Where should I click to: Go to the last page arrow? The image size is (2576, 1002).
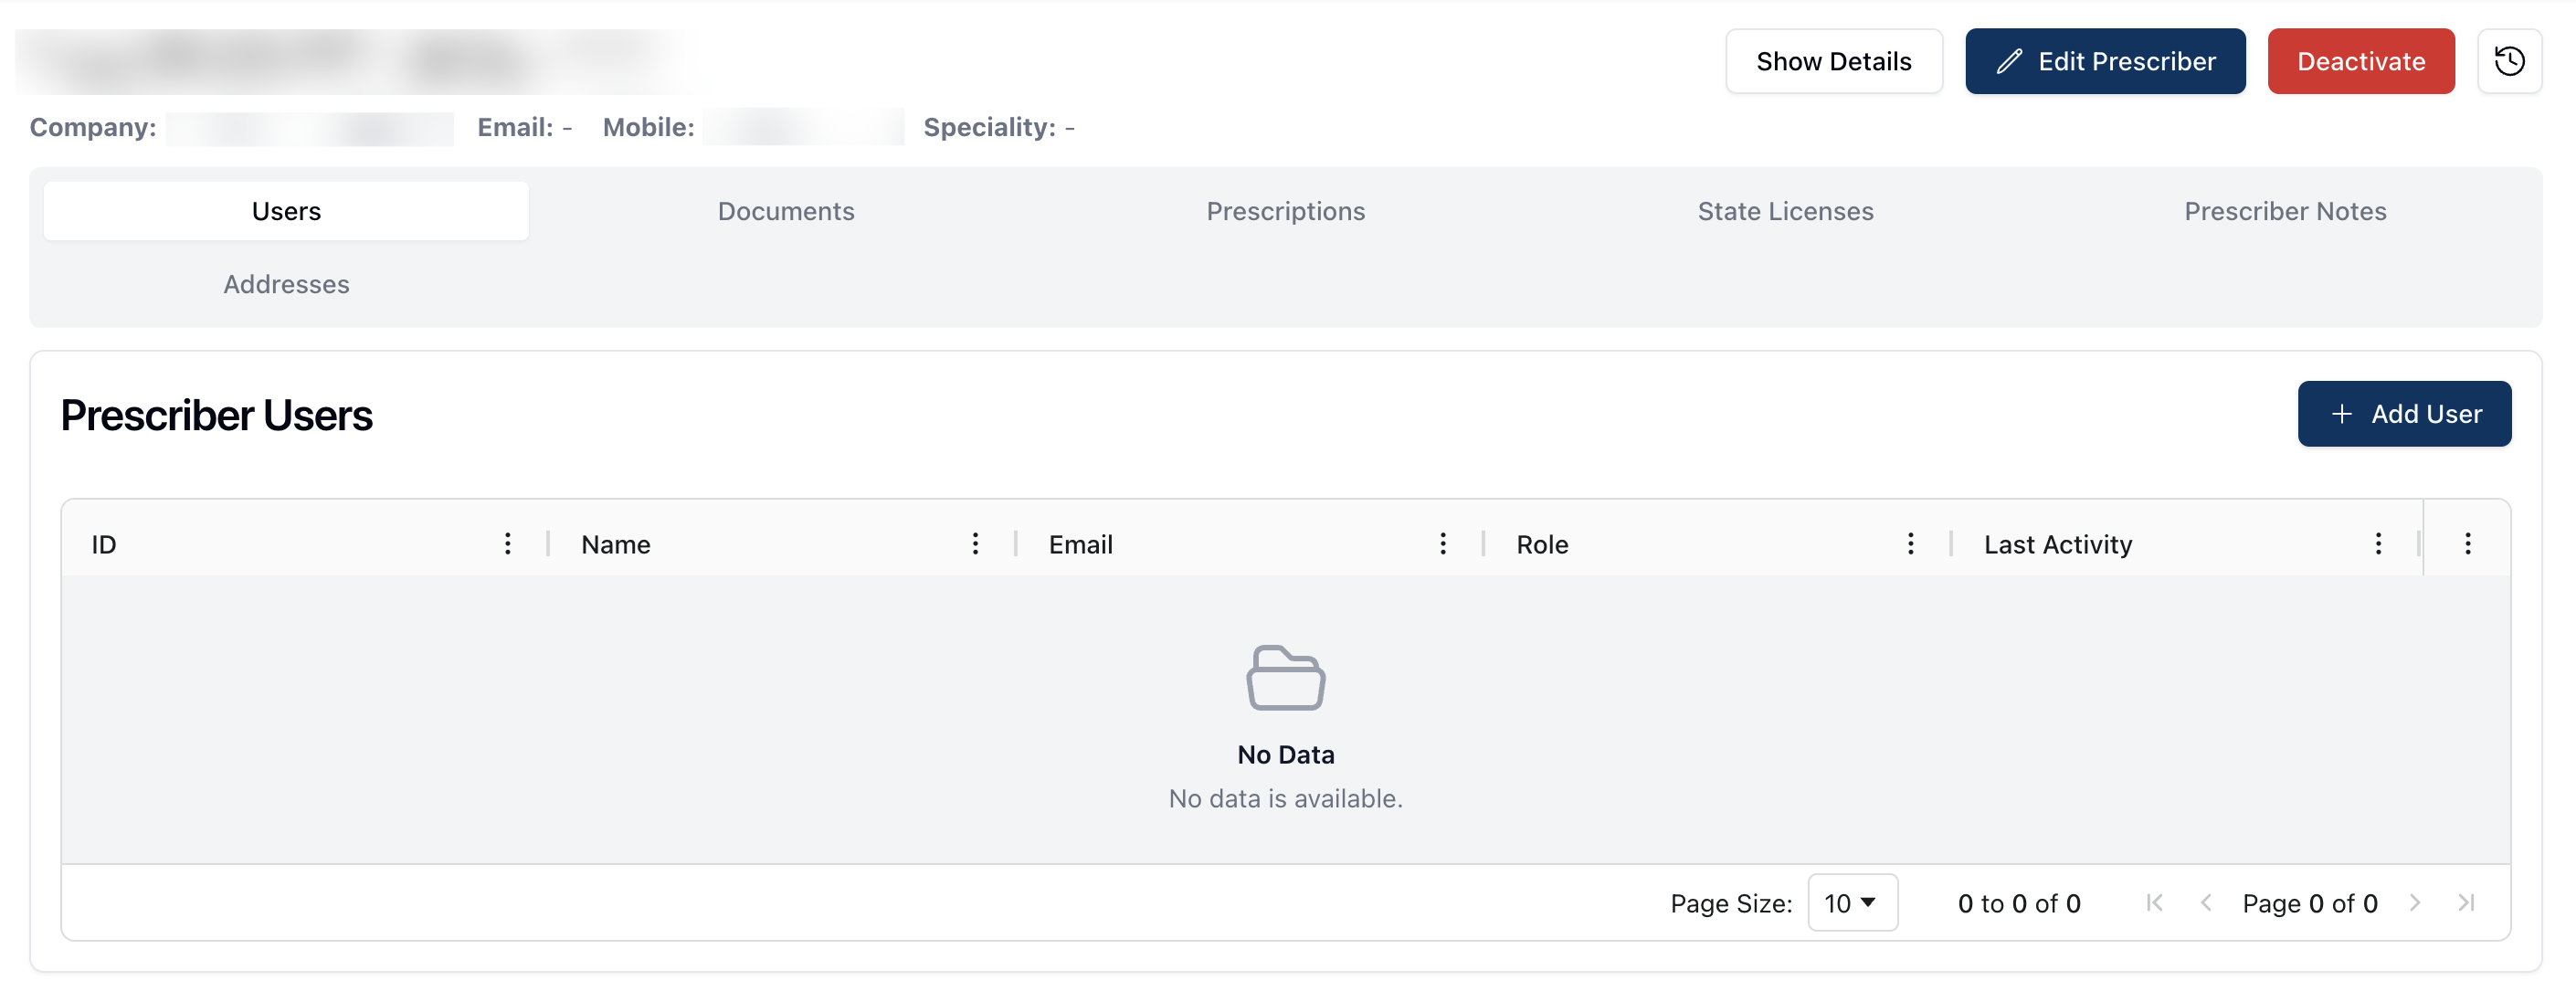(2466, 903)
